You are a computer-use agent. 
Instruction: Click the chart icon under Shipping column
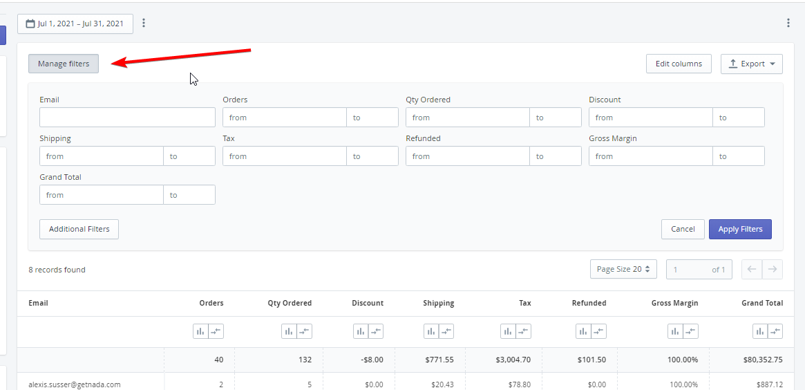[431, 331]
